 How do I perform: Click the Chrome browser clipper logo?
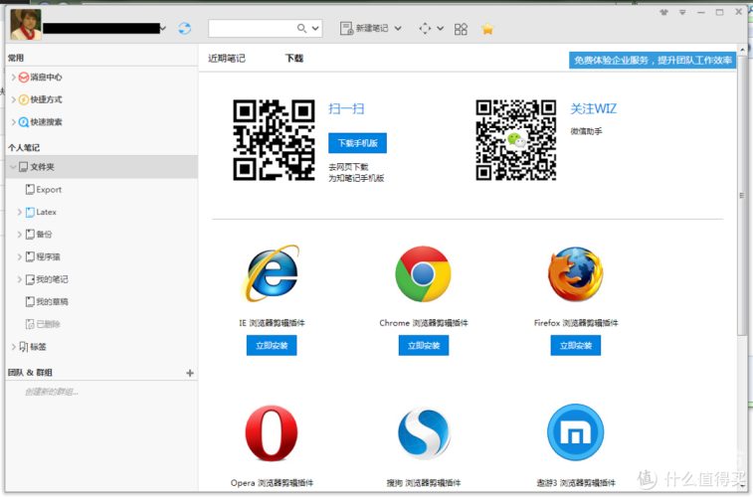(x=423, y=274)
